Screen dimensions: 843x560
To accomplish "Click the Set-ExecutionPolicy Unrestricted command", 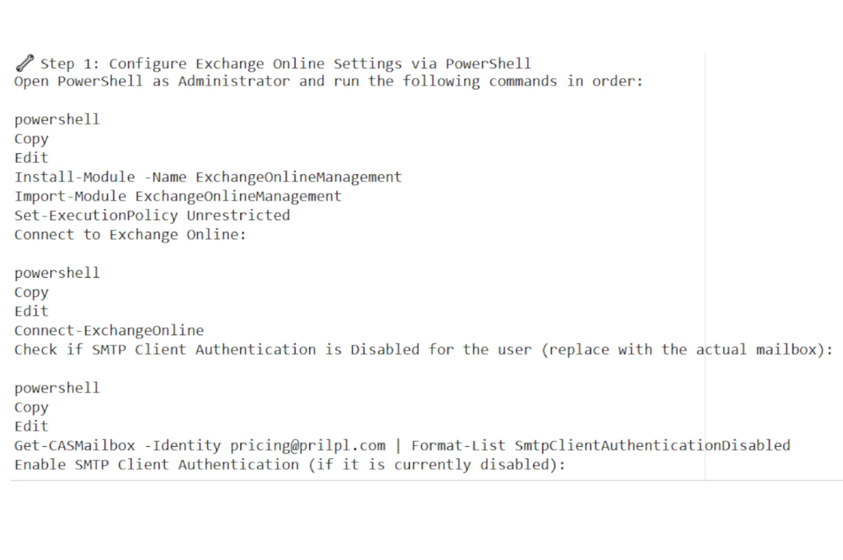I will point(152,215).
